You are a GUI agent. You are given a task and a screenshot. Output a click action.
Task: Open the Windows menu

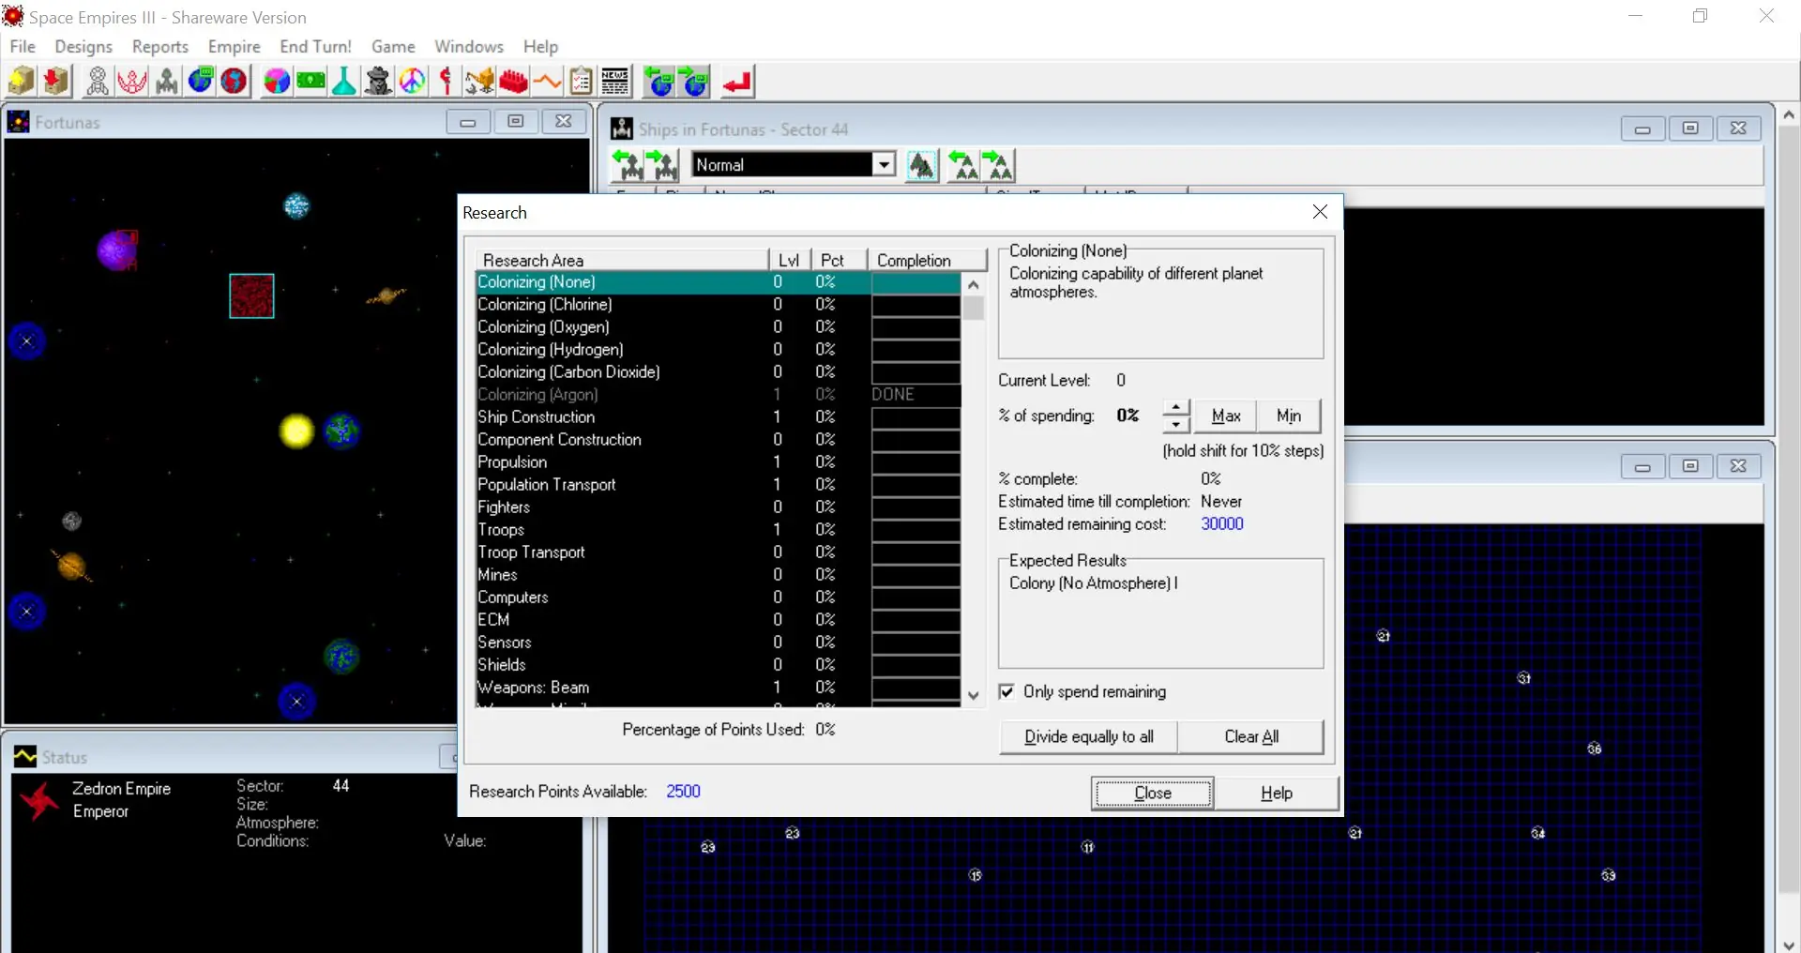tap(469, 46)
